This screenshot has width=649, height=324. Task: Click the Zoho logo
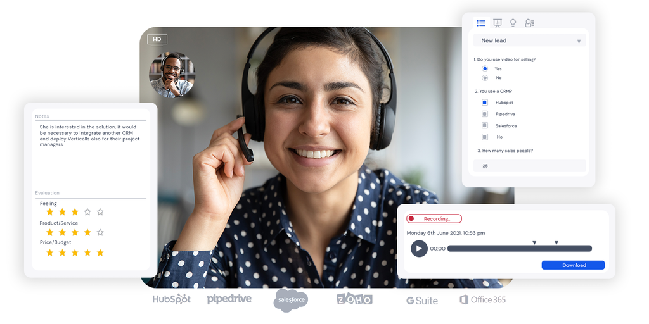(x=355, y=299)
